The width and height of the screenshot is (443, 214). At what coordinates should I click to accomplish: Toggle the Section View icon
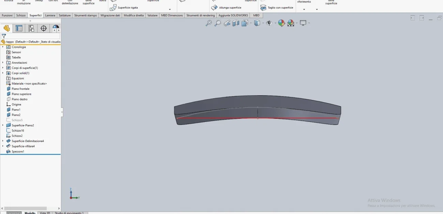[236, 23]
